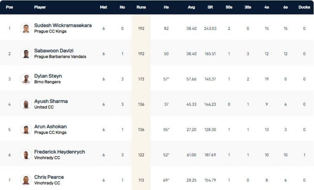This screenshot has height=190, width=314.
Task: Click Sudesh Wickramasekara's player avatar
Action: point(26,28)
